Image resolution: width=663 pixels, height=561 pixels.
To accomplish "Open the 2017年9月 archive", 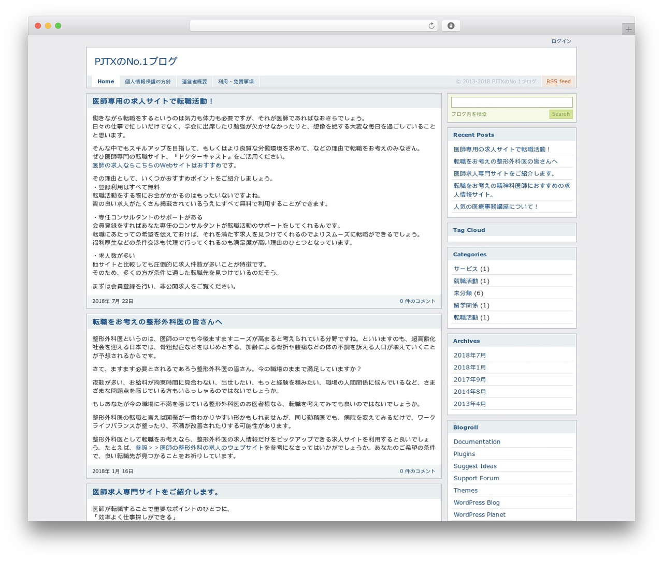I will (x=470, y=380).
